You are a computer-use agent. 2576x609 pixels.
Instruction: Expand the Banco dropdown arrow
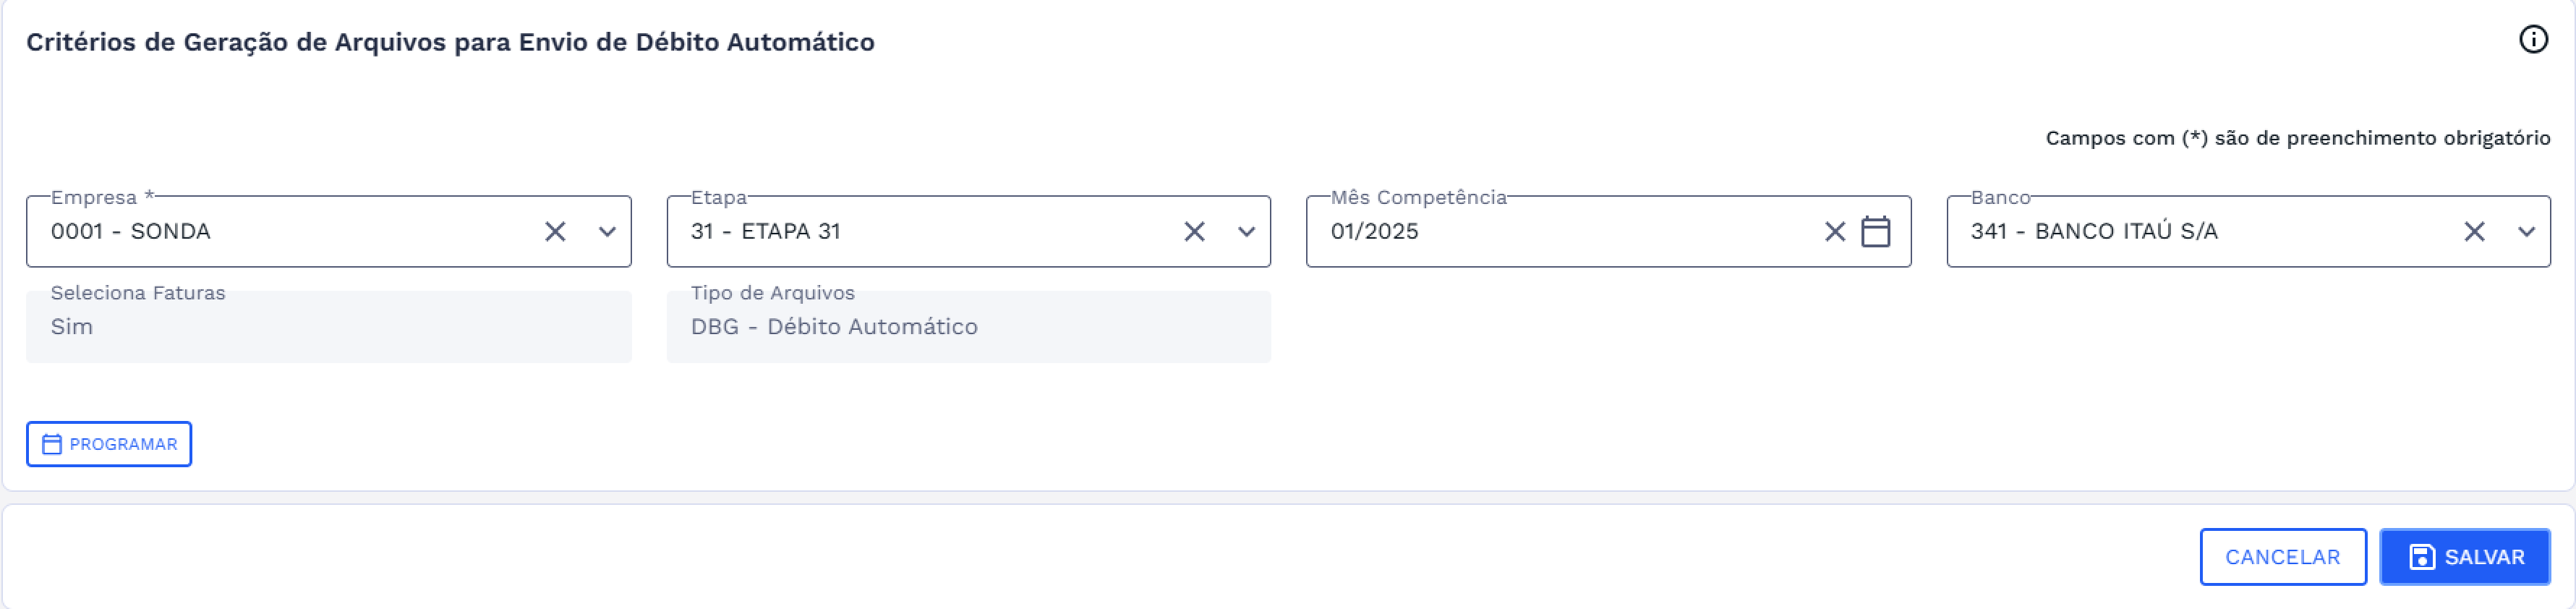click(x=2526, y=232)
